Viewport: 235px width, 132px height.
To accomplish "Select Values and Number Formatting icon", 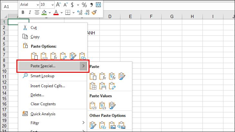I will (102, 106).
